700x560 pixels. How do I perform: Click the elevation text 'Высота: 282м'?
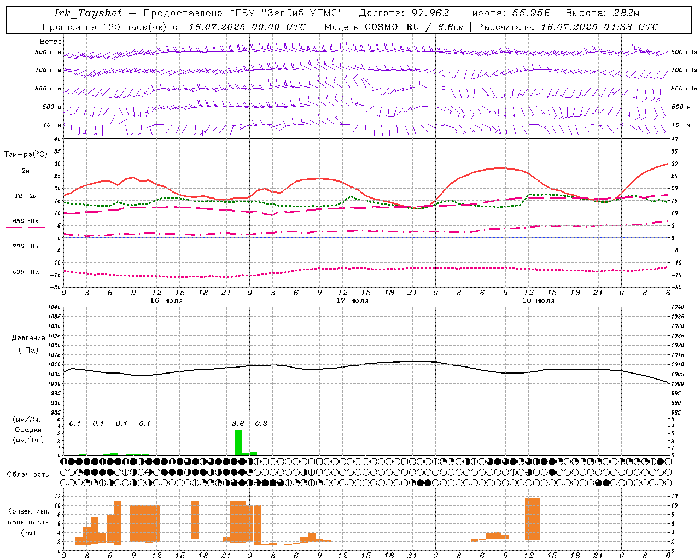(602, 13)
